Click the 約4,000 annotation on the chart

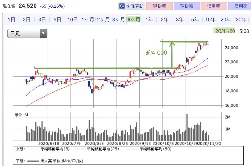pyautogui.click(x=156, y=52)
